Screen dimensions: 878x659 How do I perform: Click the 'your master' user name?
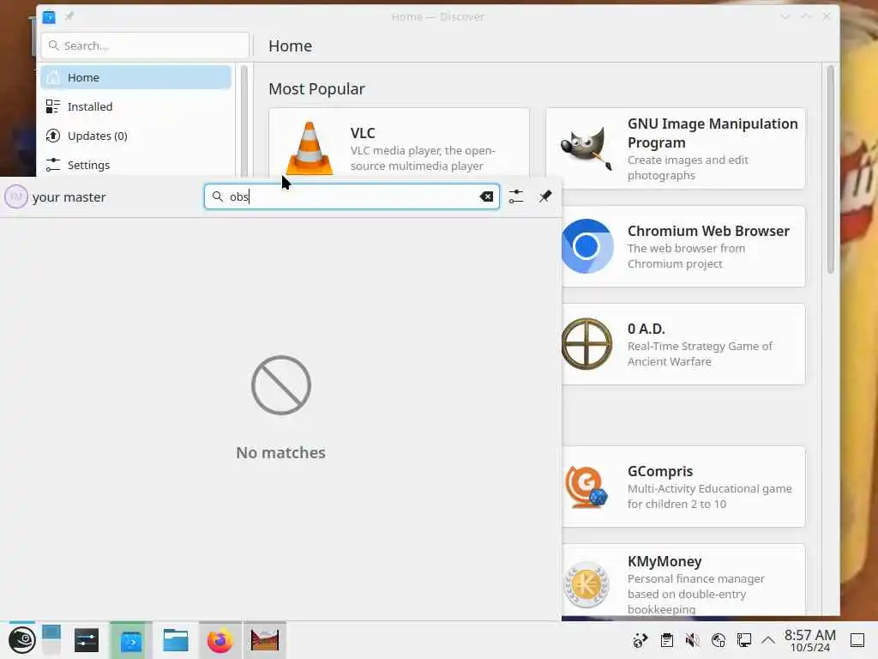tap(69, 197)
